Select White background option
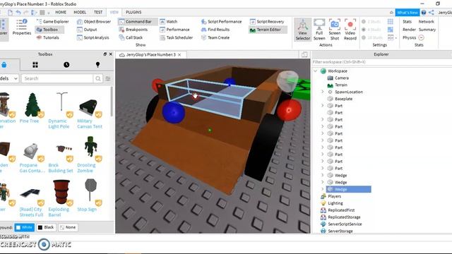This screenshot has height=254, width=452. (25, 227)
